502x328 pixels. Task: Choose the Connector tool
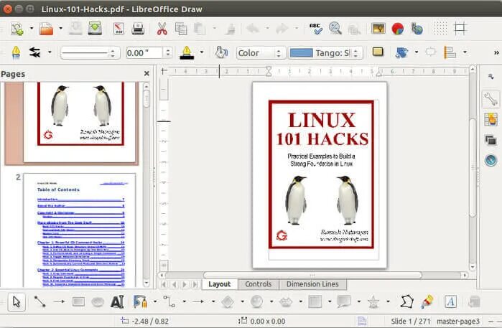coord(169,301)
